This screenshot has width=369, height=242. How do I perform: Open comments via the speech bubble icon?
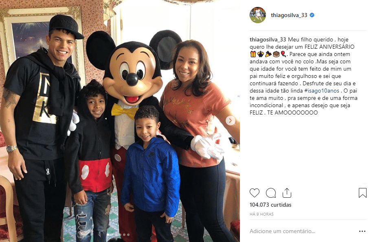(270, 193)
